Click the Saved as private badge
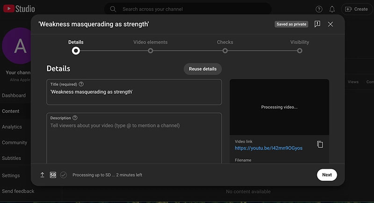 291,24
